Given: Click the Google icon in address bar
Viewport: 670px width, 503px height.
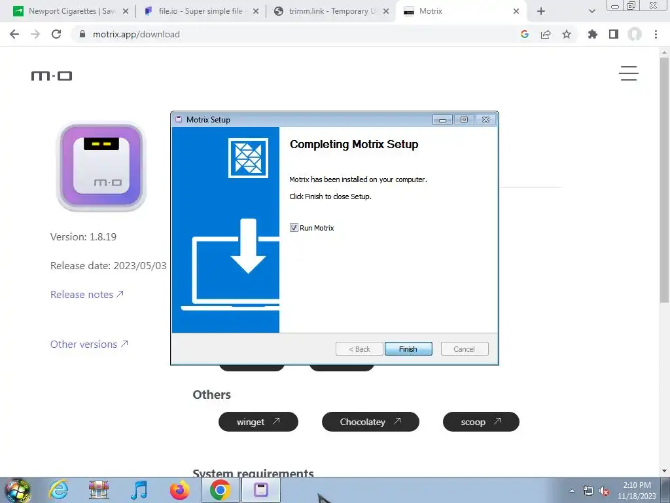Looking at the screenshot, I should pos(525,34).
